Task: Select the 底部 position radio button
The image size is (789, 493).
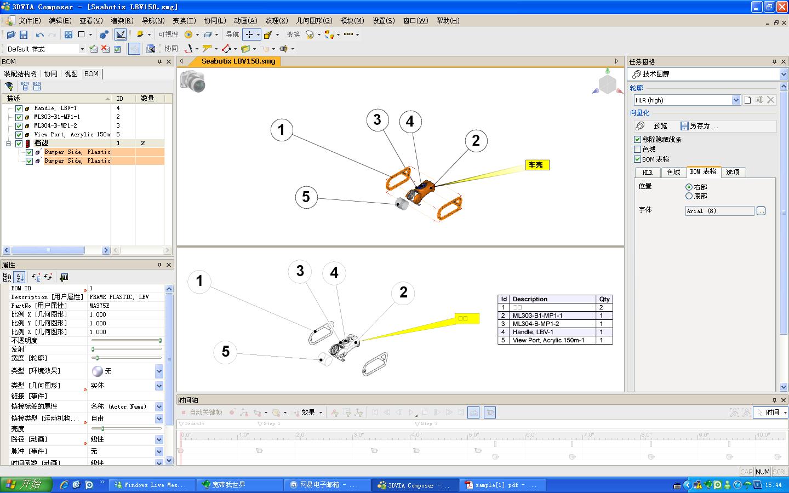Action: pos(689,196)
